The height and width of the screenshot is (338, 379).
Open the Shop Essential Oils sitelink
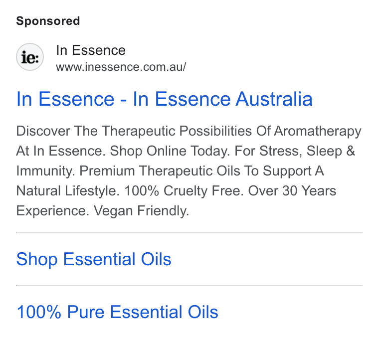coord(94,259)
